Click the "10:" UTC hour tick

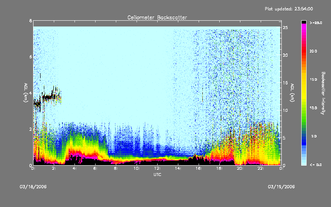click(x=137, y=168)
